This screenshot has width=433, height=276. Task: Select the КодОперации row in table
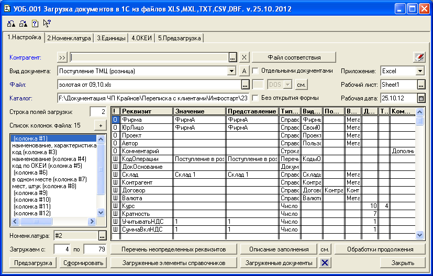click(x=263, y=159)
